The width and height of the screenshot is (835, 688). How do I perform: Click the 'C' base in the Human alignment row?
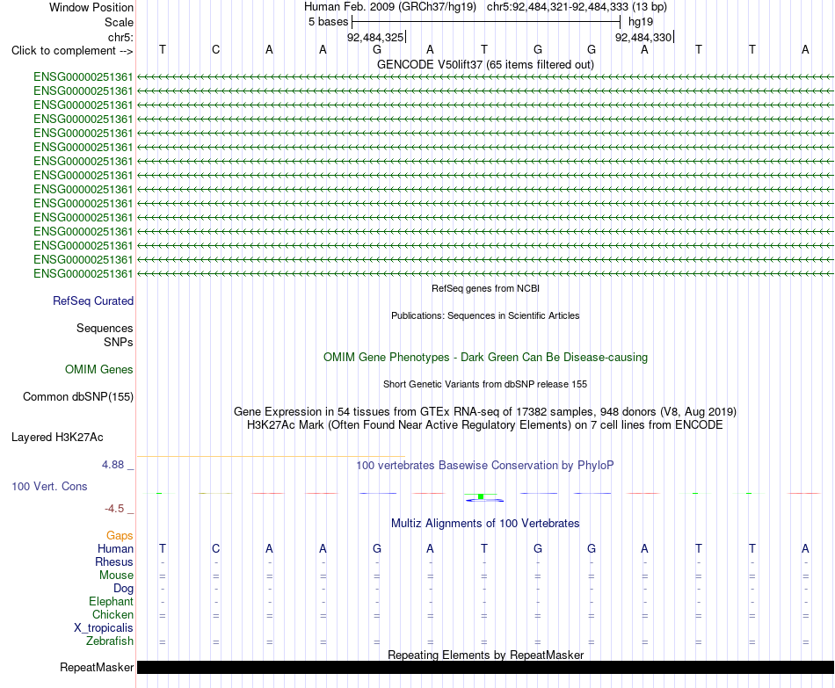215,548
